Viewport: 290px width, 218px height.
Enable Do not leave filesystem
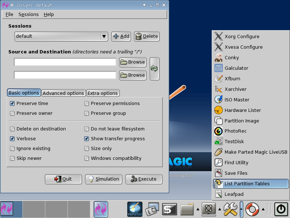pyautogui.click(x=86, y=129)
